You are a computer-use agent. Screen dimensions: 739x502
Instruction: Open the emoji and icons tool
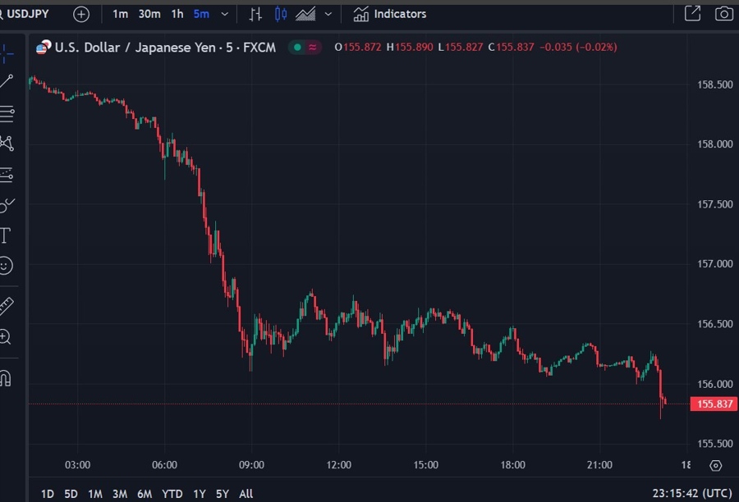pos(6,266)
